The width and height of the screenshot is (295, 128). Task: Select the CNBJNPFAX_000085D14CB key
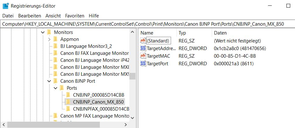point(101,109)
